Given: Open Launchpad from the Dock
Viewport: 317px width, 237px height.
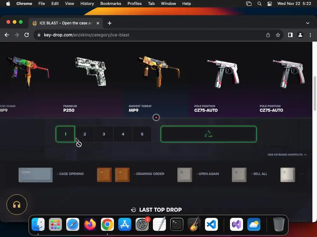Looking at the screenshot, I should tap(55, 224).
